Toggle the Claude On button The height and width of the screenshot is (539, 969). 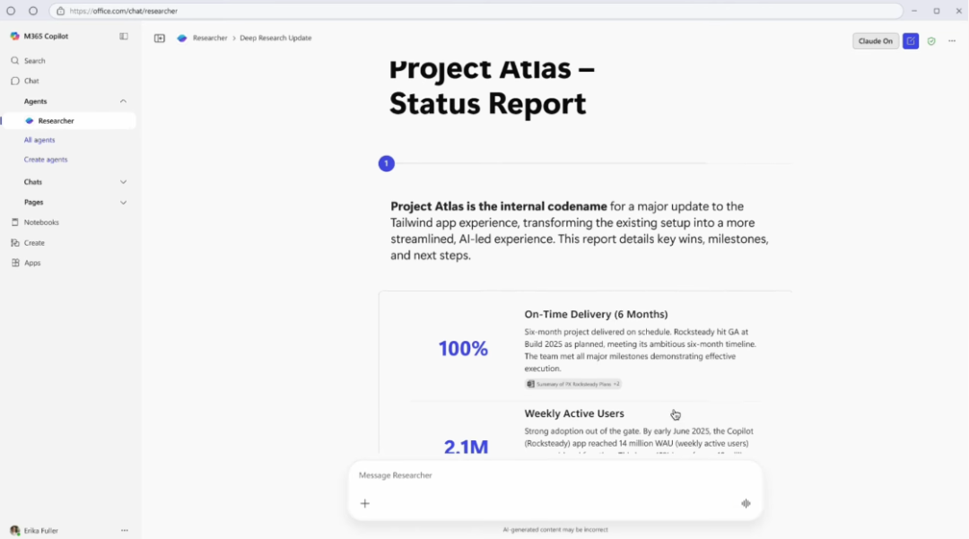[x=875, y=40]
